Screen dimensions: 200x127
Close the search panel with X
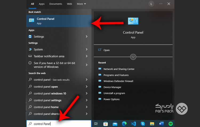coord(169,4)
